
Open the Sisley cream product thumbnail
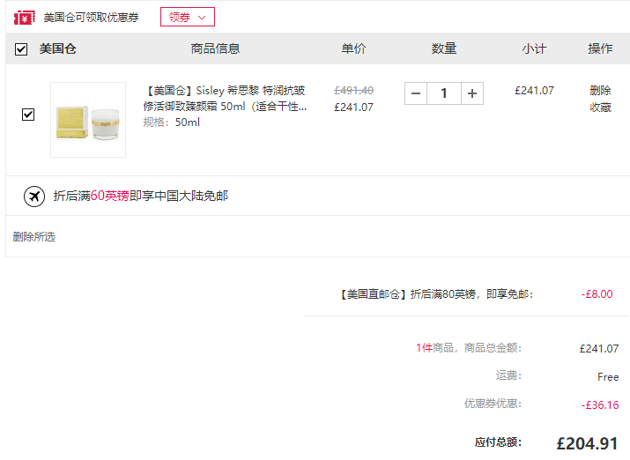click(x=88, y=120)
